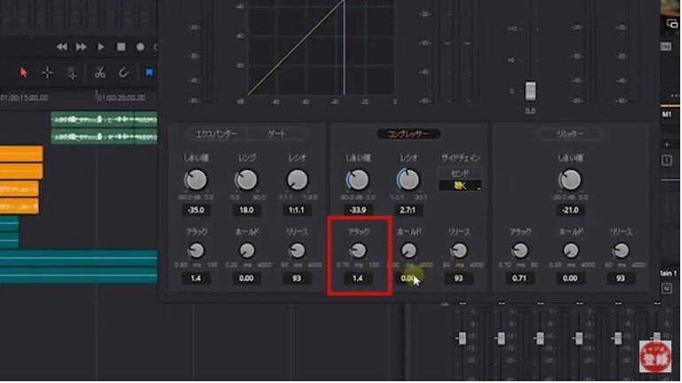
Task: Click the Compressor attack value 1.4
Action: coord(358,279)
